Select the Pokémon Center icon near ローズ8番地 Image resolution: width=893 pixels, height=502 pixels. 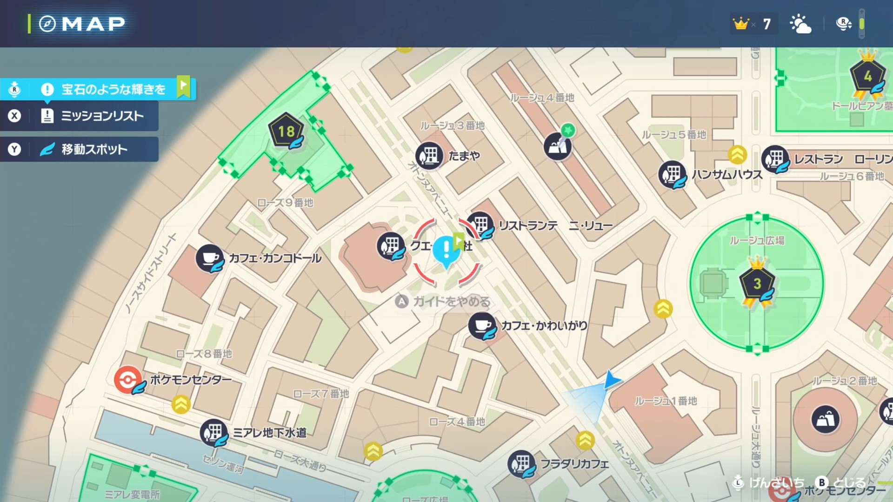[128, 380]
